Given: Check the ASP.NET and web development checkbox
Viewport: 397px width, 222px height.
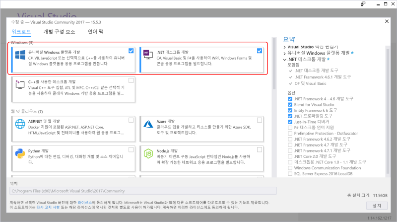Looking at the screenshot, I should click(x=131, y=120).
